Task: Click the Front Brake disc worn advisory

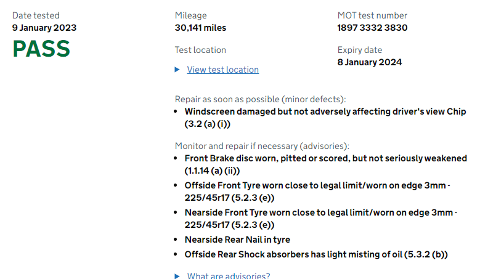Action: click(x=326, y=164)
